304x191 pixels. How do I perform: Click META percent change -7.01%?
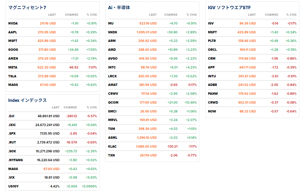point(92,67)
